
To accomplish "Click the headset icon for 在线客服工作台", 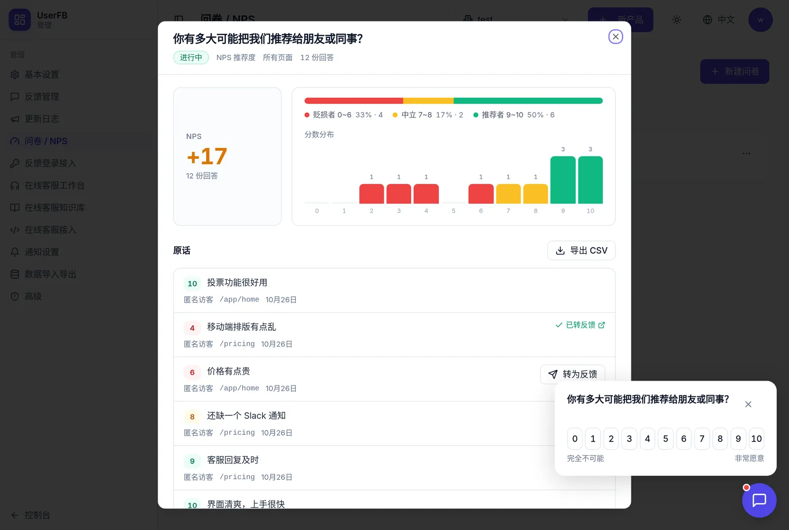I will pos(15,185).
